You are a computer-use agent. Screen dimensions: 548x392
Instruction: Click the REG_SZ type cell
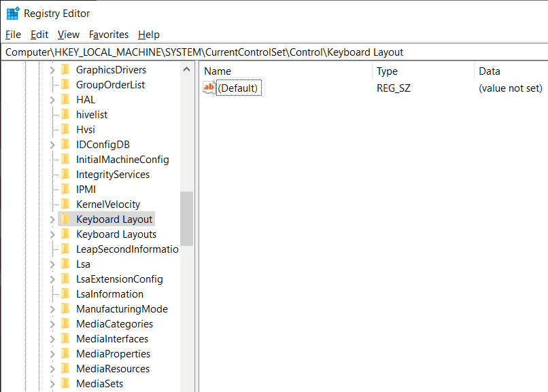pyautogui.click(x=394, y=88)
